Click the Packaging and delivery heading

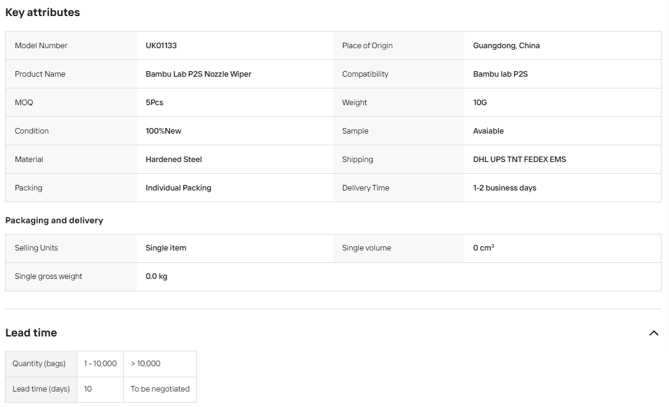pyautogui.click(x=54, y=221)
